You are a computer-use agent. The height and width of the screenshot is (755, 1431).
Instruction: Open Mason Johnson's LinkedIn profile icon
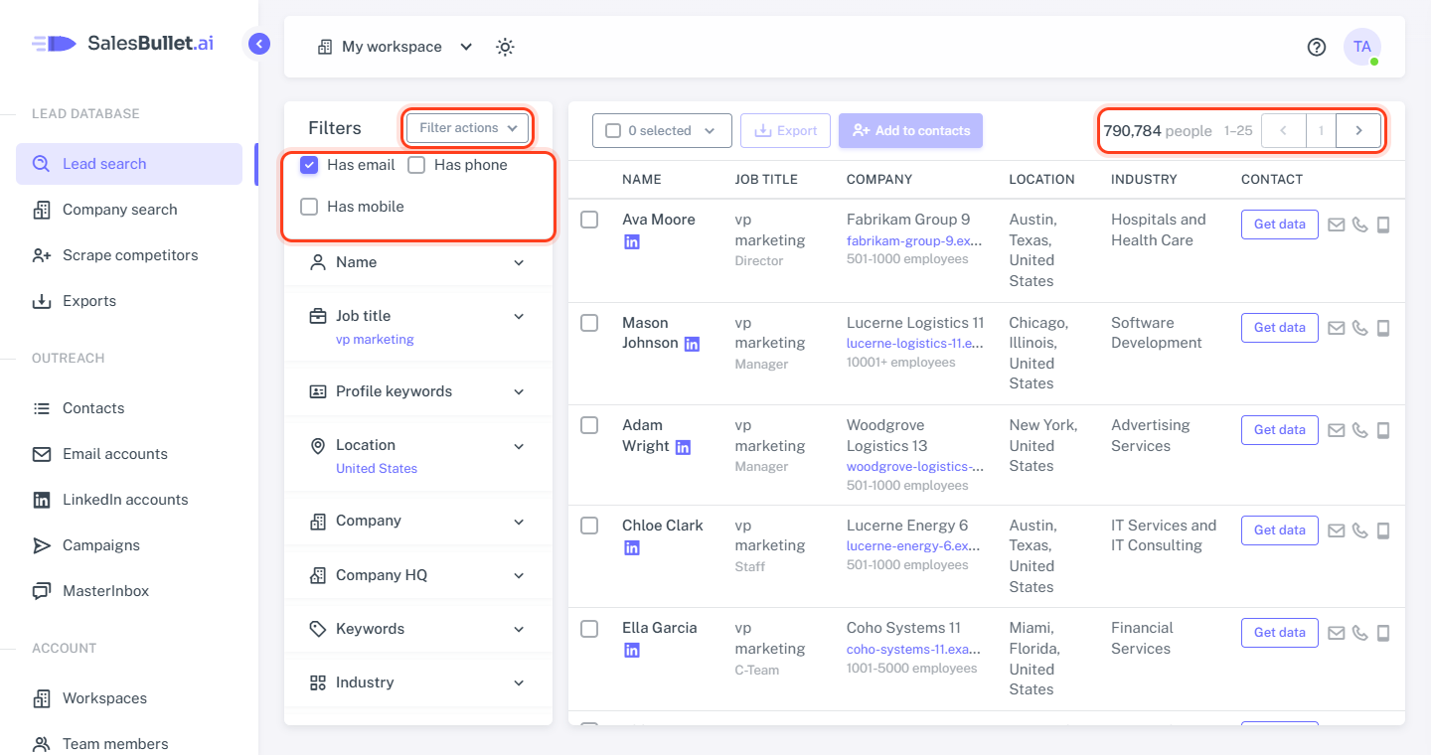tap(693, 344)
